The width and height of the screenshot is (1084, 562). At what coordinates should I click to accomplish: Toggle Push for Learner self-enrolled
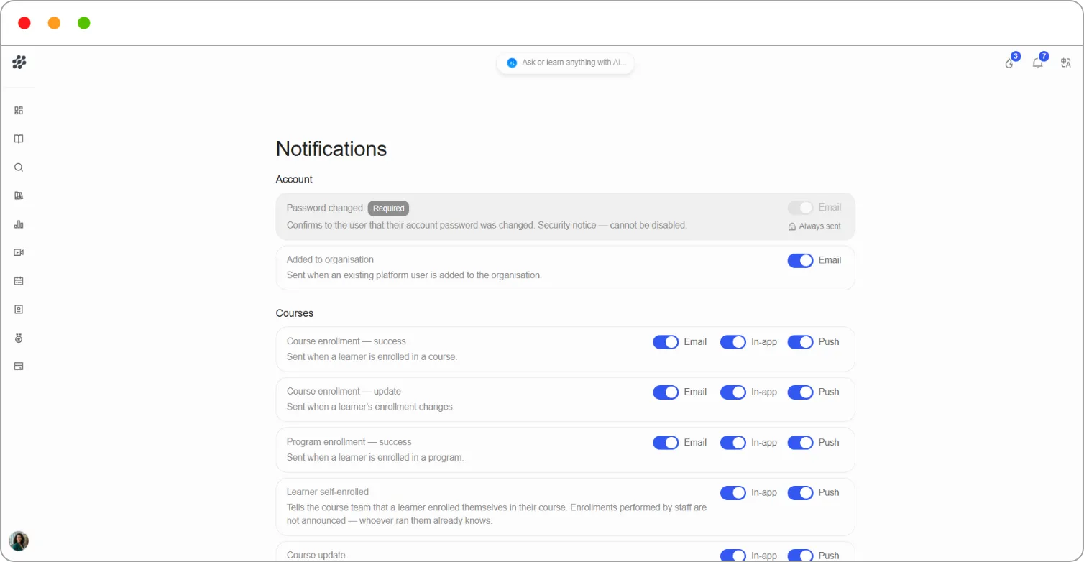click(800, 493)
